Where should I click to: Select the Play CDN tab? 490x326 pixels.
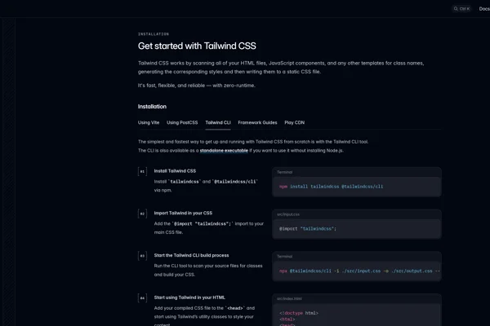pos(295,122)
